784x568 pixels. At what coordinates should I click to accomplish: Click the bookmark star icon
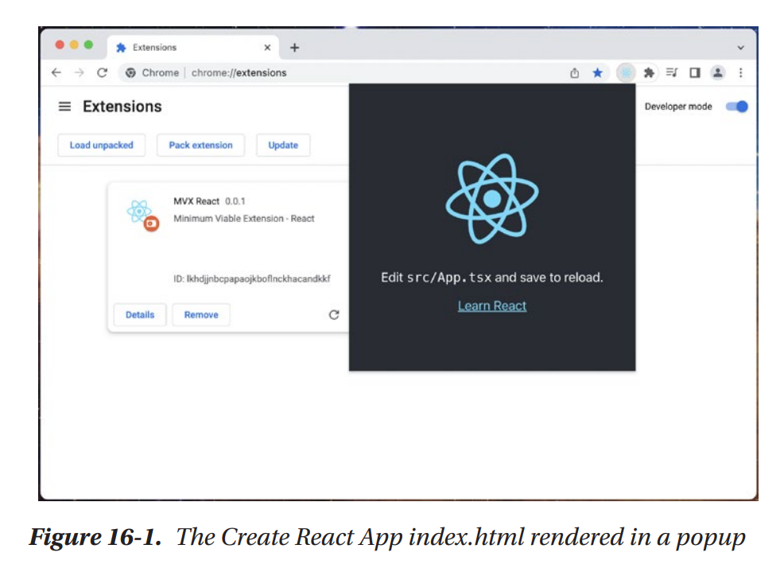[597, 72]
